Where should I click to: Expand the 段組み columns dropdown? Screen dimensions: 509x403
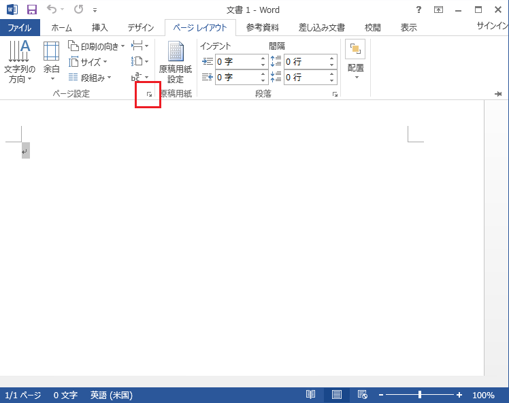89,78
